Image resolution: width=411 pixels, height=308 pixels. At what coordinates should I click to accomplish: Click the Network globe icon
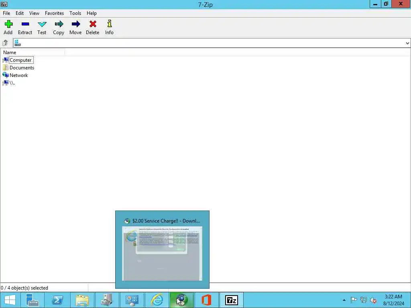5,75
